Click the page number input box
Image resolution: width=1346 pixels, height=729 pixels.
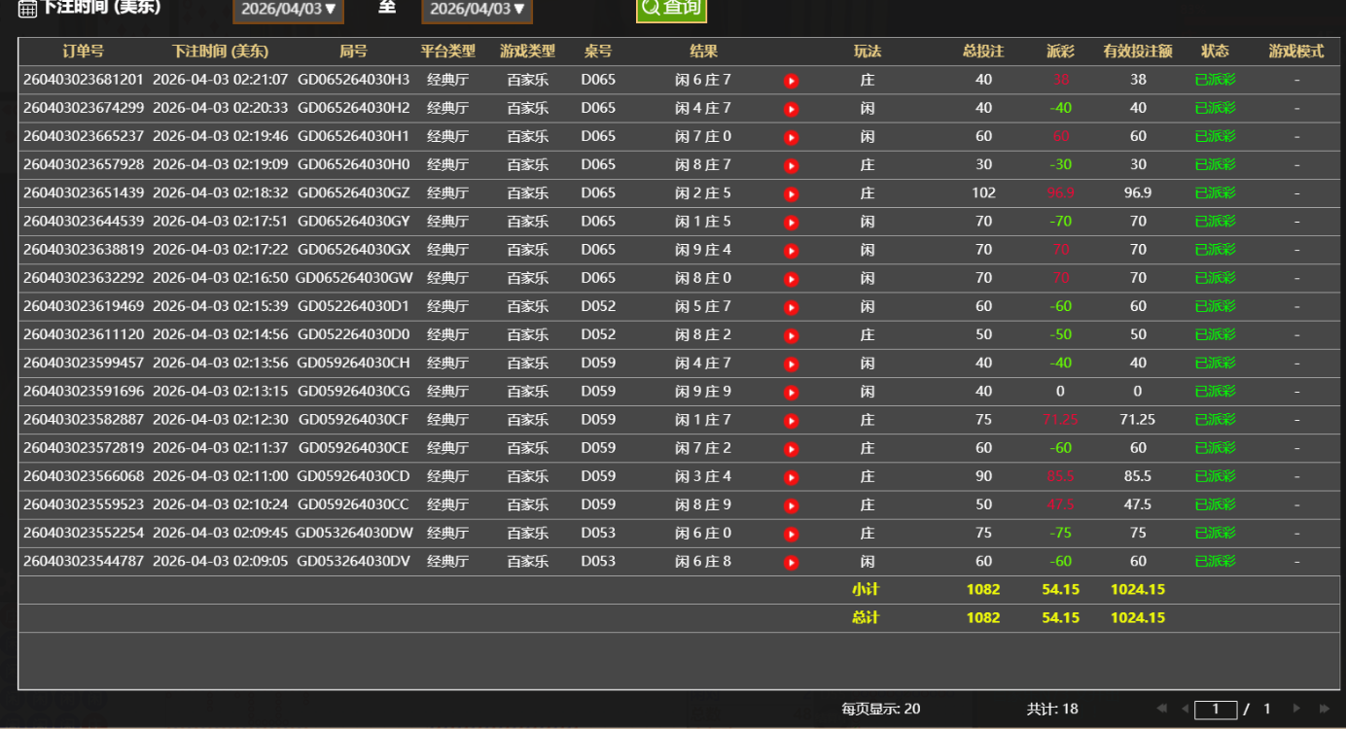[1216, 709]
